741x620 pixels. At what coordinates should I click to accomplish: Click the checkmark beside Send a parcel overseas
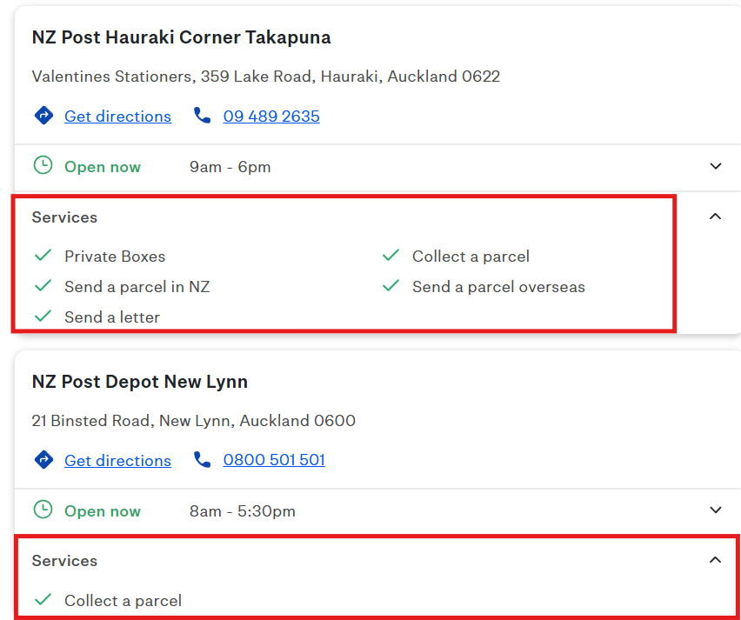[x=391, y=286]
